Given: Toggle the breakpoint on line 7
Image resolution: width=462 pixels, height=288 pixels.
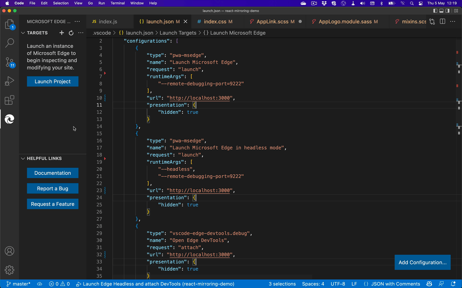Looking at the screenshot, I should click(105, 73).
